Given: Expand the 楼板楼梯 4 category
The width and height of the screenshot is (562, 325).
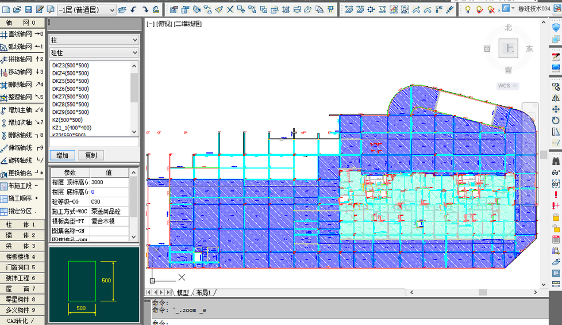Looking at the screenshot, I should (x=22, y=257).
